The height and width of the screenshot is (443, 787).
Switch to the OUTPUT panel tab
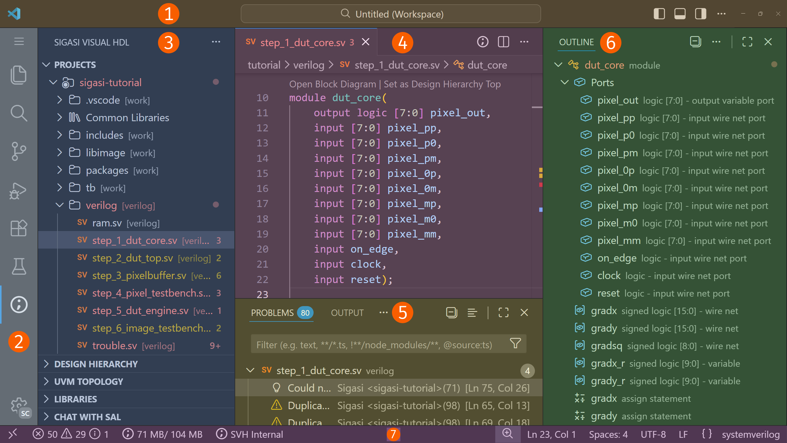click(347, 313)
